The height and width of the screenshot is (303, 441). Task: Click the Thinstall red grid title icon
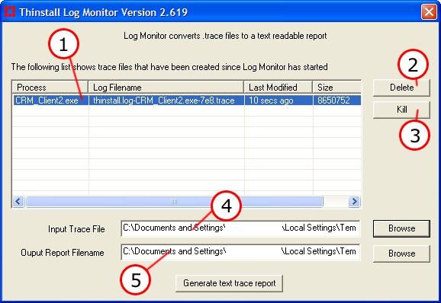[10, 11]
